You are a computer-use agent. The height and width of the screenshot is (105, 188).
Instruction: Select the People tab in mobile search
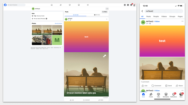tap(156, 17)
